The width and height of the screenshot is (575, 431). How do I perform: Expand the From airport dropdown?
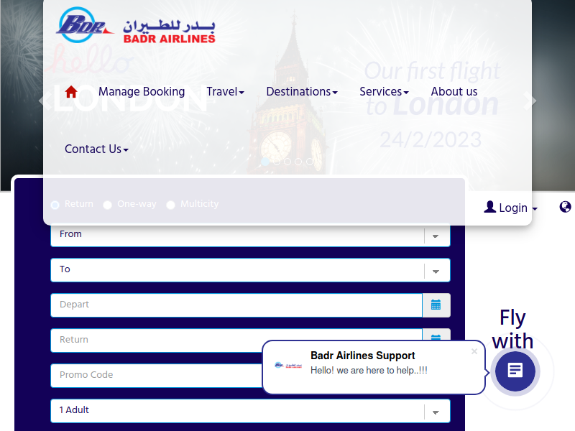[x=250, y=235]
